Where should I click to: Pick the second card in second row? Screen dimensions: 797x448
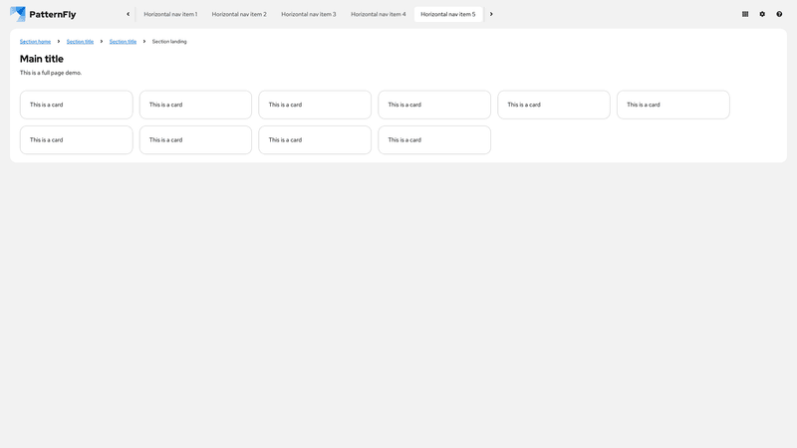pyautogui.click(x=195, y=139)
